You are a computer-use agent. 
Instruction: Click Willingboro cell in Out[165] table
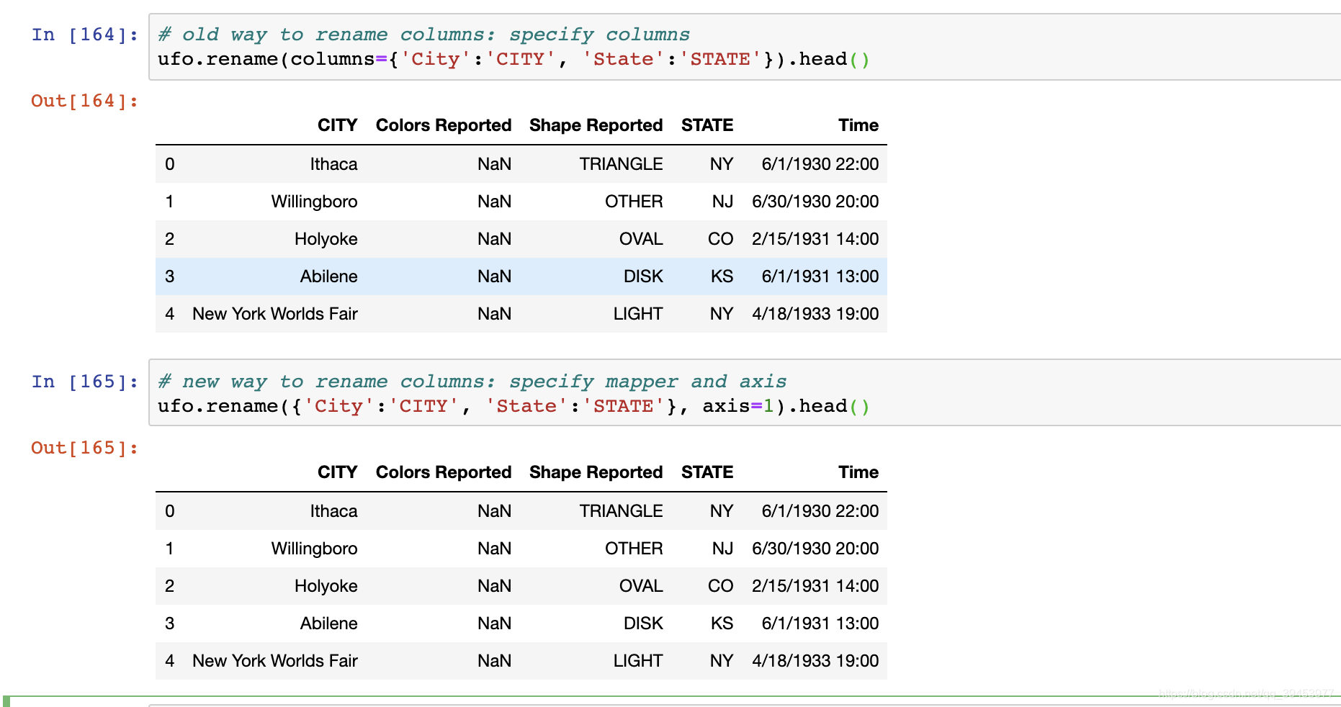(x=315, y=549)
